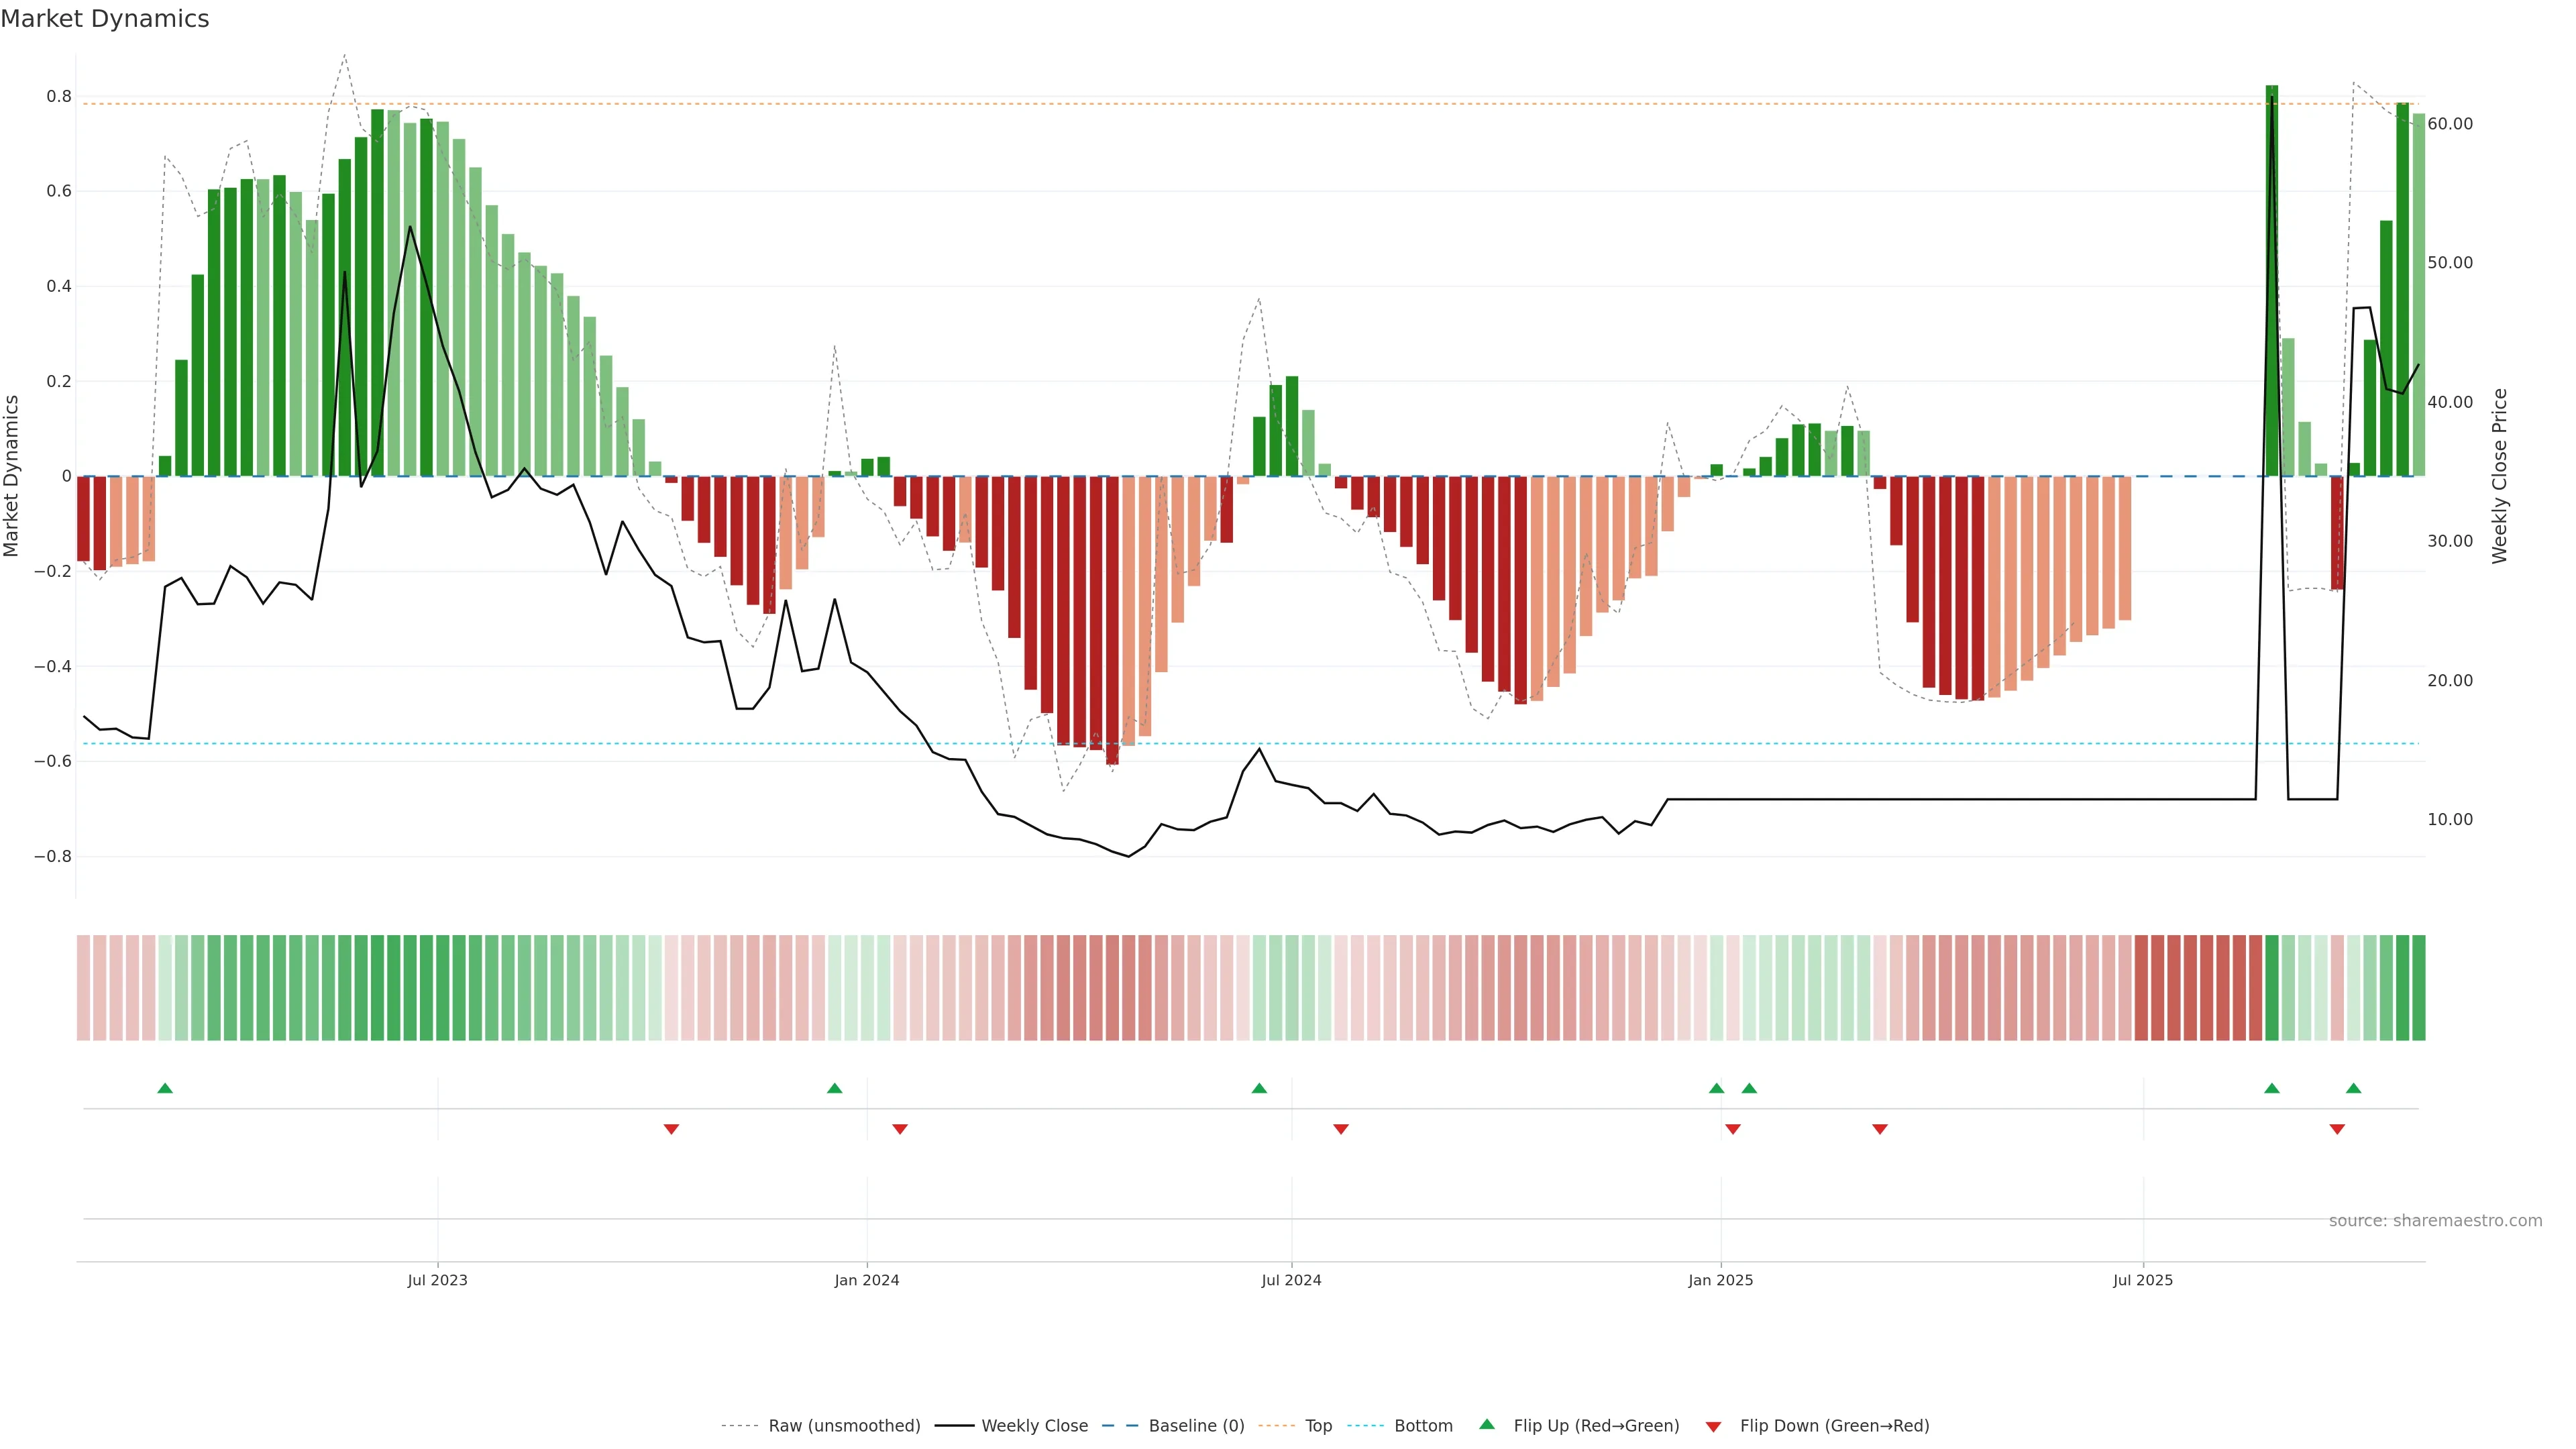Image resolution: width=2576 pixels, height=1449 pixels.
Task: Click the first green flip-up triangle marker
Action: pos(165,1088)
